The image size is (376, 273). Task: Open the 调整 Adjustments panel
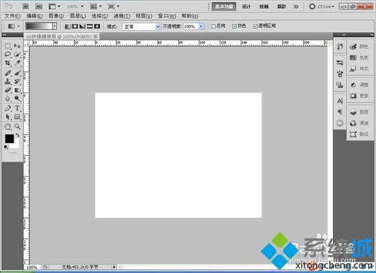[x=359, y=85]
